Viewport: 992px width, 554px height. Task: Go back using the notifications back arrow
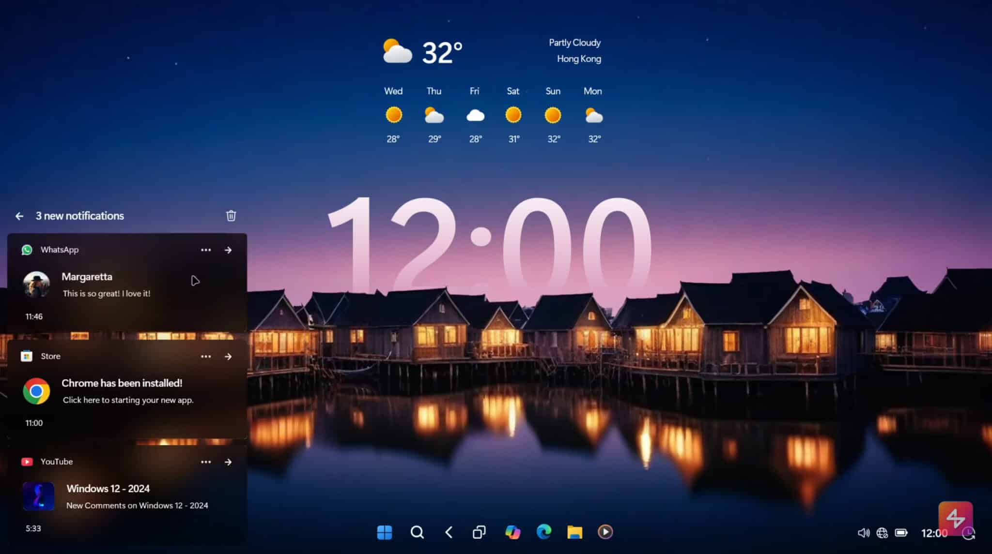pyautogui.click(x=19, y=216)
